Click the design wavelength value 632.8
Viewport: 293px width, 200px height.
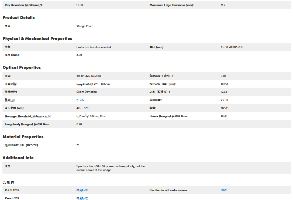224,84
